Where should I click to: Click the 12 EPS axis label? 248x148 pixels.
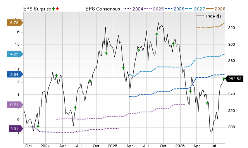pyautogui.click(x=17, y=82)
